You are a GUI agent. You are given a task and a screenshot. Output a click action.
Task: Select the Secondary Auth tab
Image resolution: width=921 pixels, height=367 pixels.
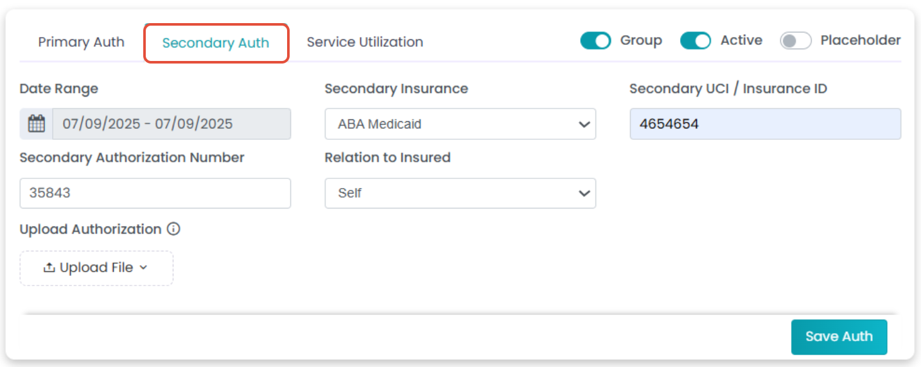coord(216,43)
